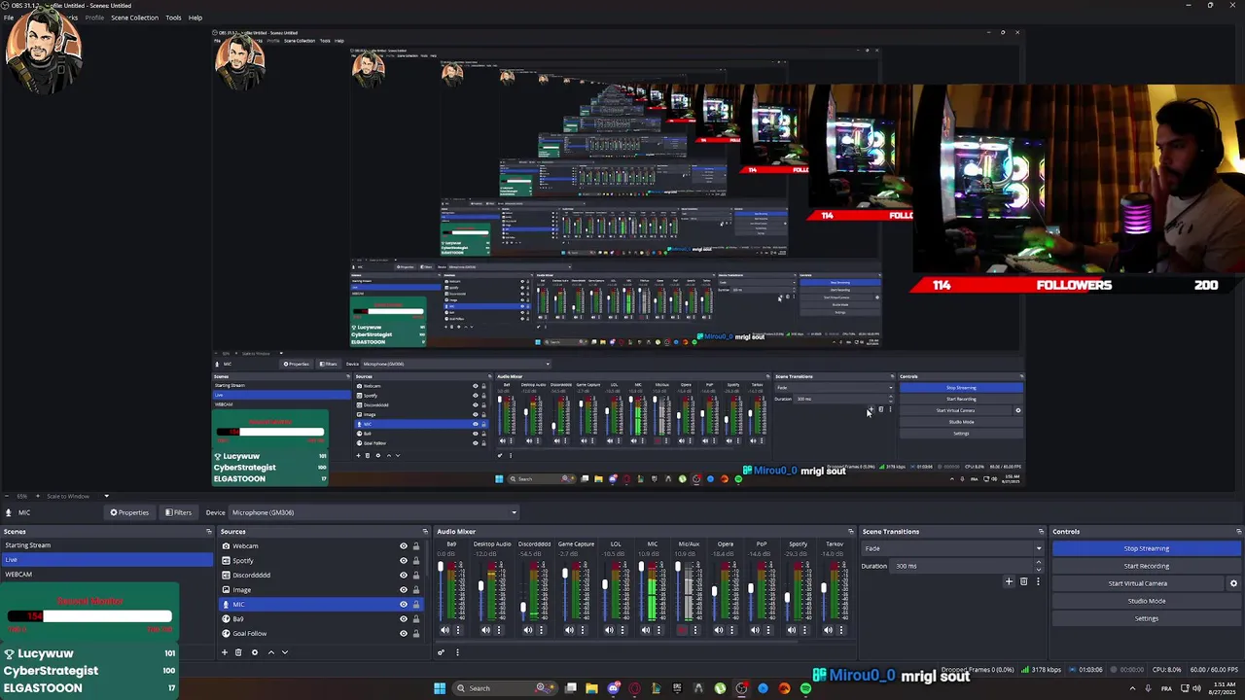
Task: Undock the Sources panel with the header icon
Action: [424, 532]
